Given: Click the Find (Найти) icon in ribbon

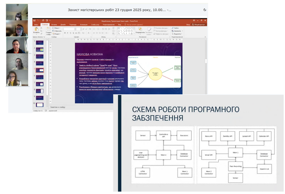Looking at the screenshot, I should coord(173,28).
